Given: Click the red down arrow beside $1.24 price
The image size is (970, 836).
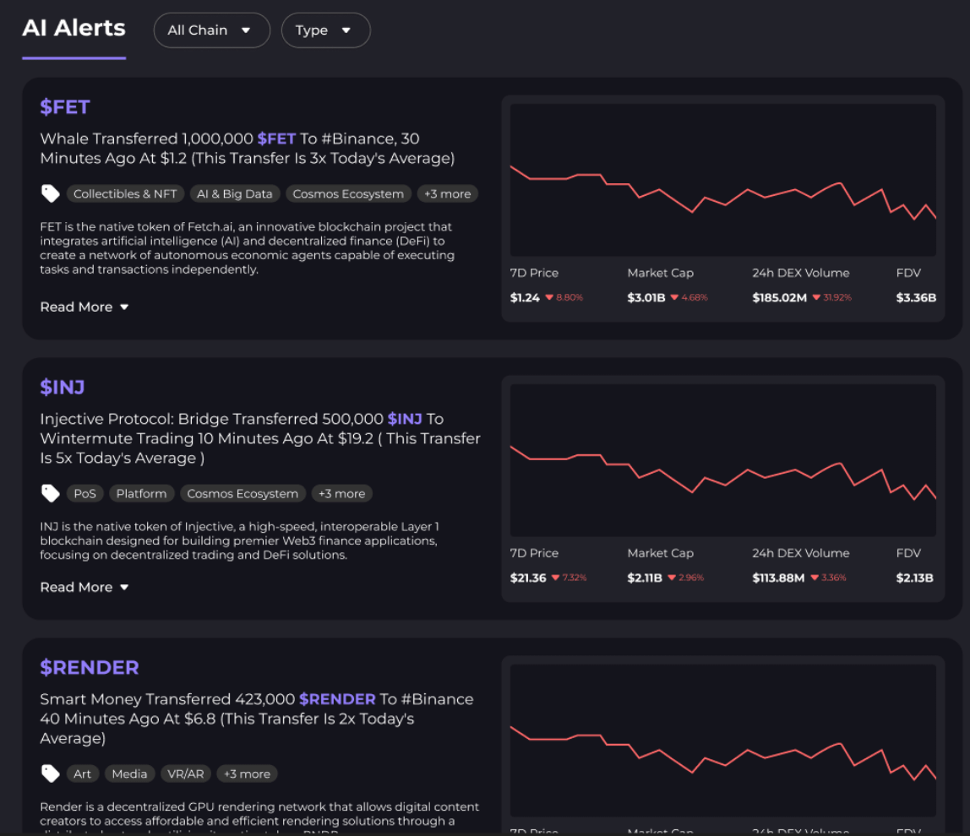Looking at the screenshot, I should click(549, 298).
